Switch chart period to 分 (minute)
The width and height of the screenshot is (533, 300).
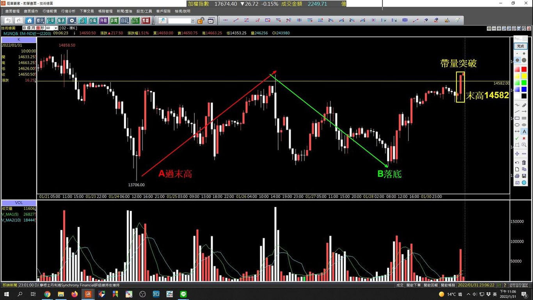tap(38, 28)
